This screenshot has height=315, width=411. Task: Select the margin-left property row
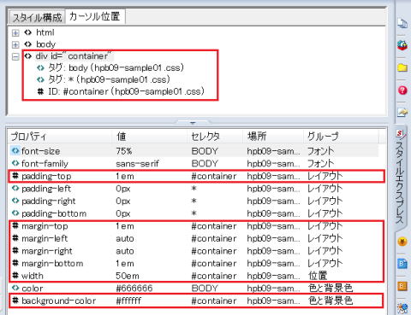pos(194,238)
